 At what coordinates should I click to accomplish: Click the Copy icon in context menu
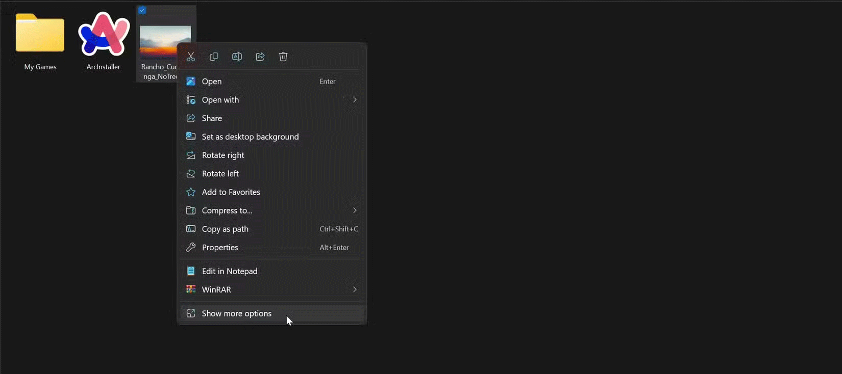pos(214,57)
